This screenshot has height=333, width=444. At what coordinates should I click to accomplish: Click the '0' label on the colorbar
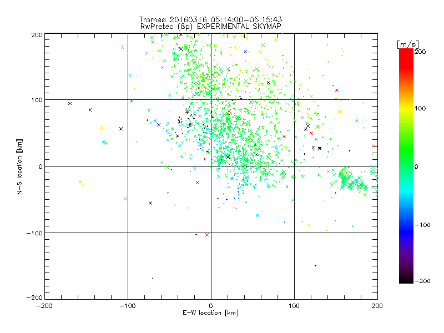click(x=416, y=167)
